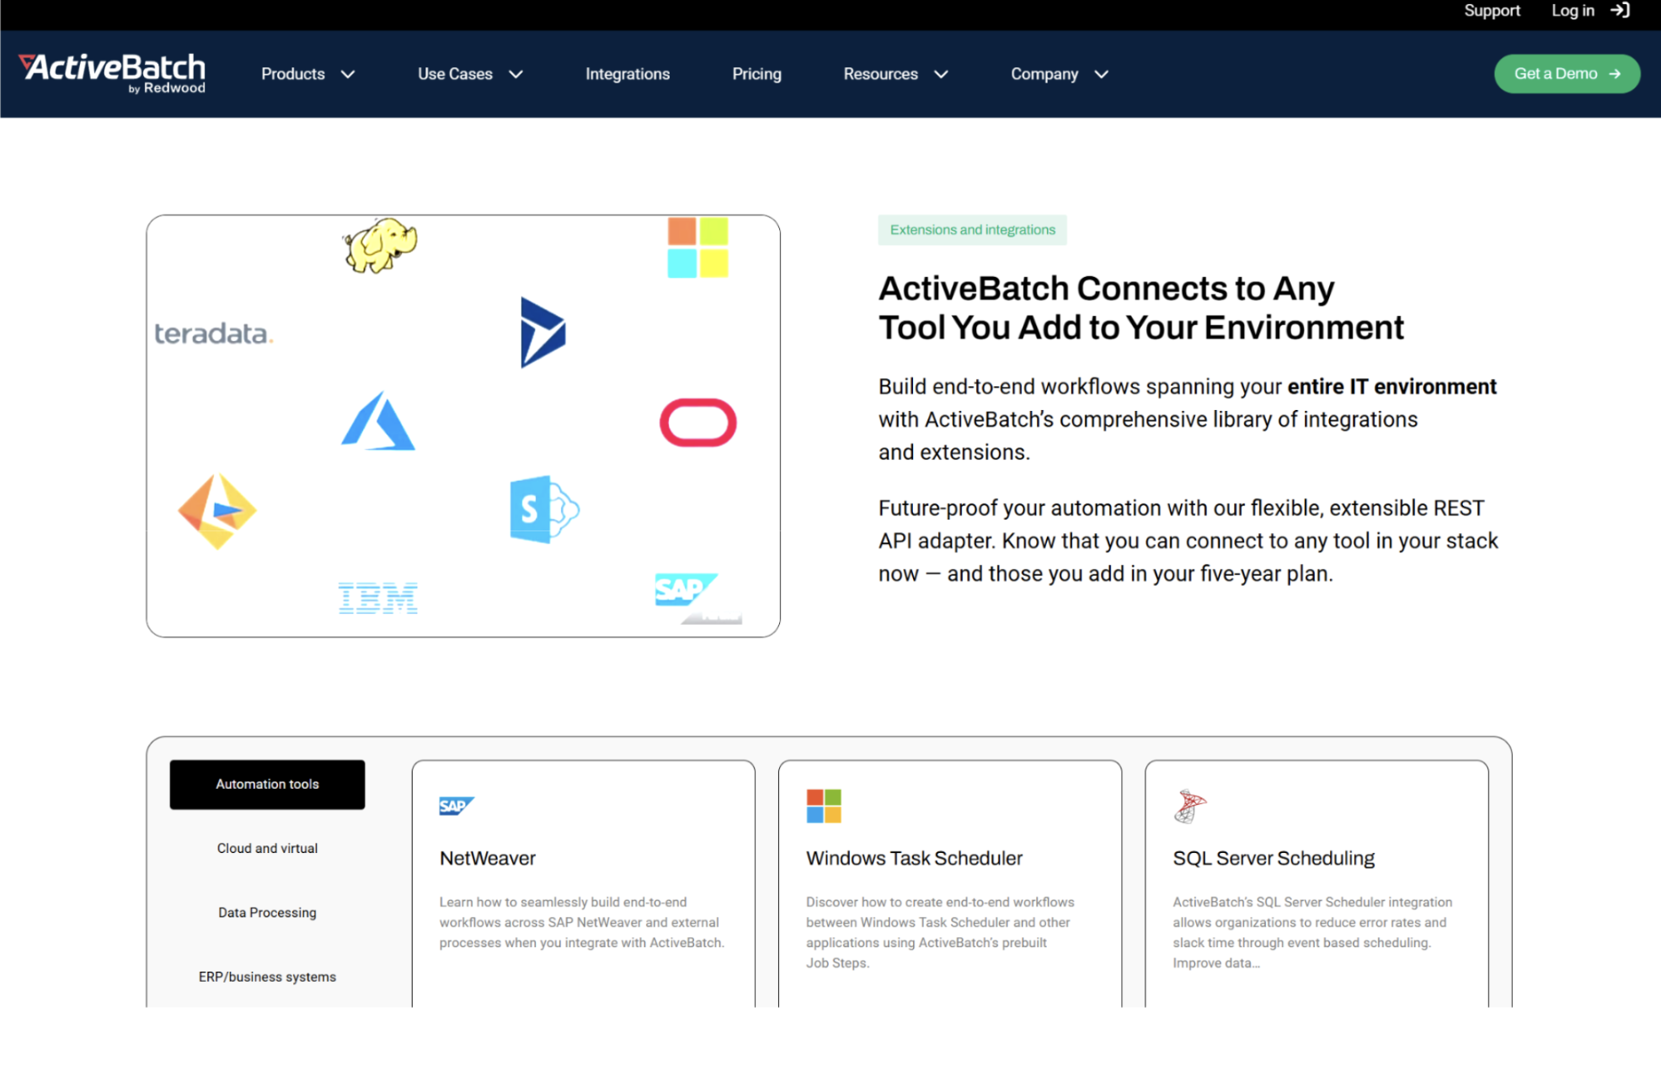Open the NetWeaver card title
1661x1066 pixels.
(x=488, y=858)
